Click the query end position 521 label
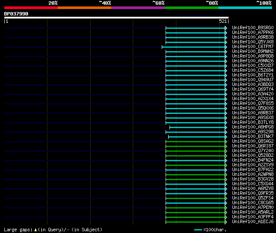 click(223, 21)
